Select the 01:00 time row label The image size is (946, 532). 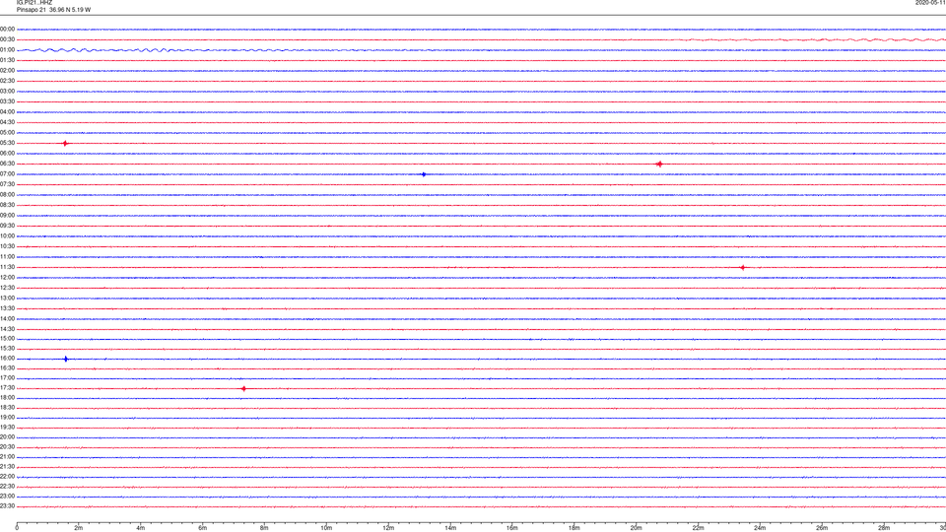(8, 50)
